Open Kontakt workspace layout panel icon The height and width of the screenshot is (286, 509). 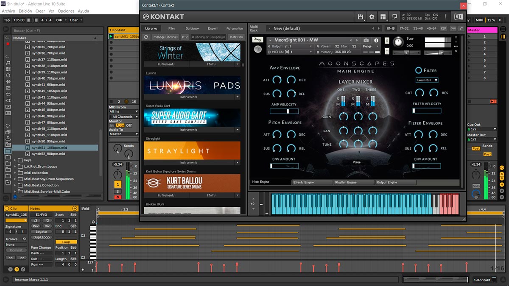(x=383, y=17)
